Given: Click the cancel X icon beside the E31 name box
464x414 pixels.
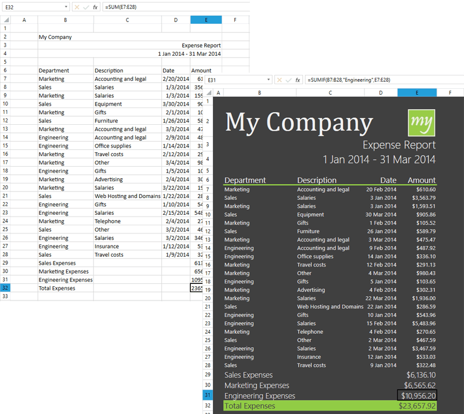Looking at the screenshot, I should pos(280,80).
